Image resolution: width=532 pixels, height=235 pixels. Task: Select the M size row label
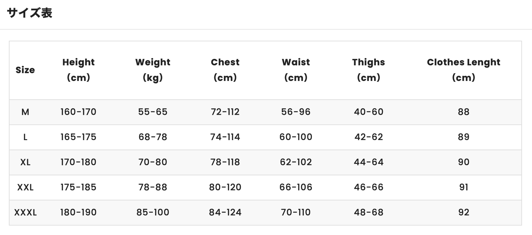point(25,112)
